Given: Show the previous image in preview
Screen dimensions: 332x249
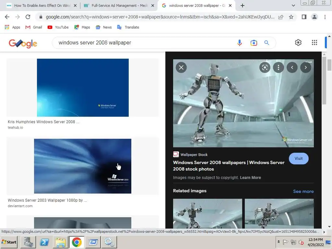Looking at the screenshot, I should [x=292, y=67].
